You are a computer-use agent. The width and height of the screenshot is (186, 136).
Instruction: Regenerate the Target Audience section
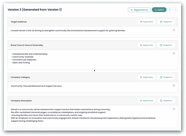147,22
